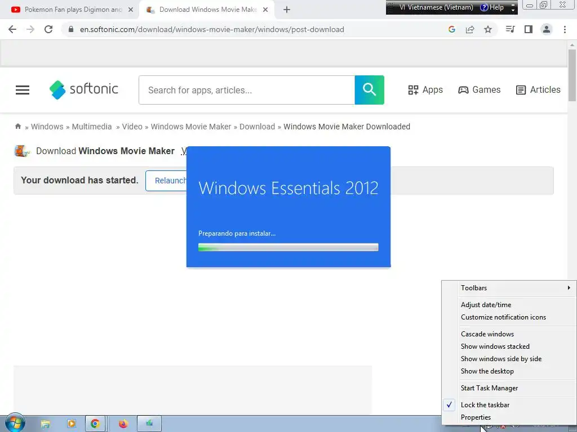The height and width of the screenshot is (432, 577).
Task: Click the installer progress bar
Action: (x=288, y=247)
